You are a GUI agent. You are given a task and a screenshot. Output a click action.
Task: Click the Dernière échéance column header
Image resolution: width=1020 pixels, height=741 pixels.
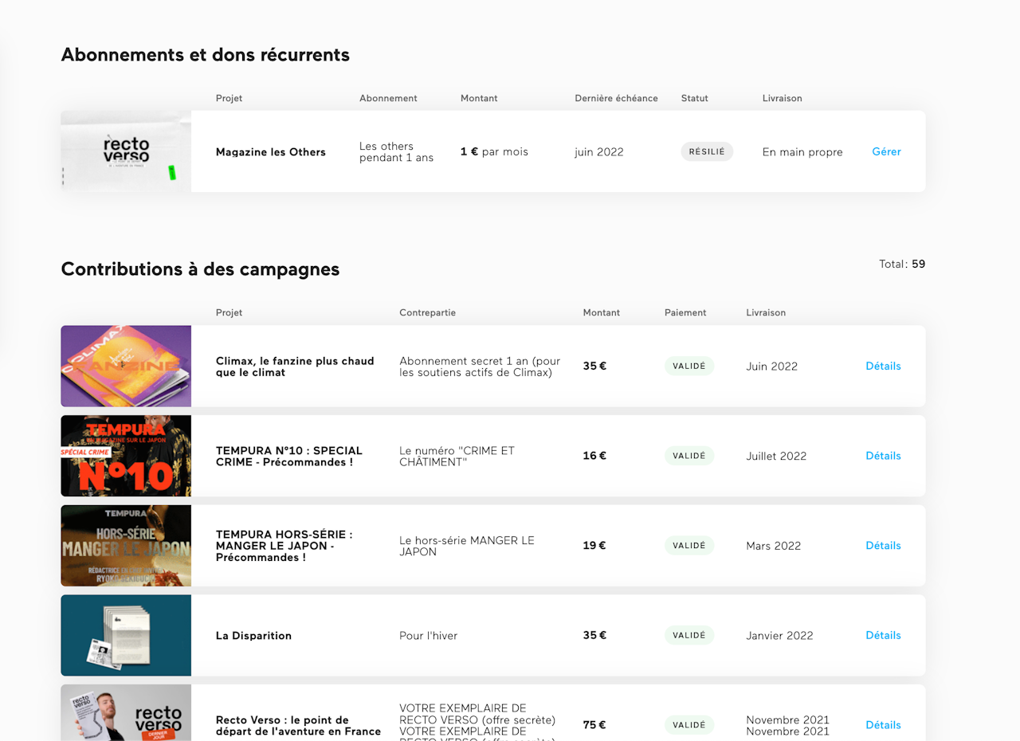[616, 98]
